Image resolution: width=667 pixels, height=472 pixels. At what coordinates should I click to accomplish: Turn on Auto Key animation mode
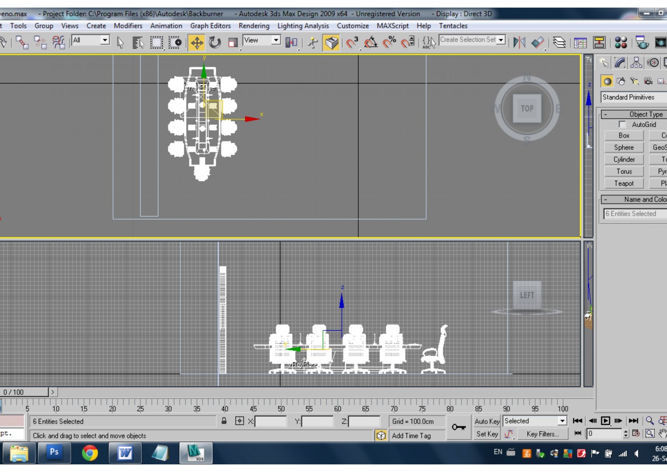[x=486, y=421]
